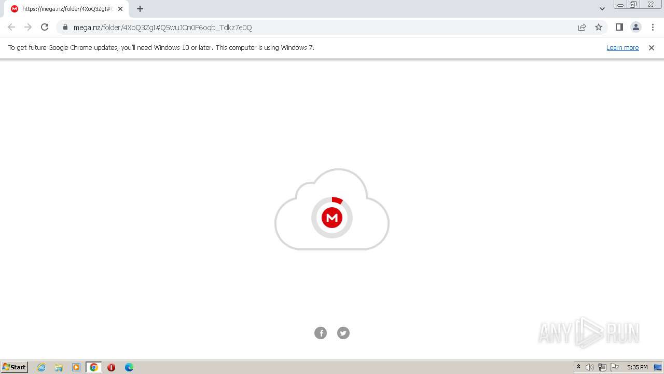Show hidden tray icons
Viewport: 664px width, 374px height.
(579, 367)
